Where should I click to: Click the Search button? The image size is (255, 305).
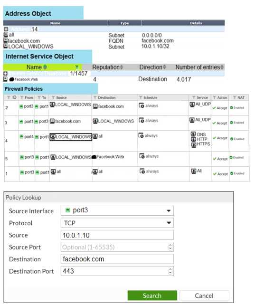152,295
